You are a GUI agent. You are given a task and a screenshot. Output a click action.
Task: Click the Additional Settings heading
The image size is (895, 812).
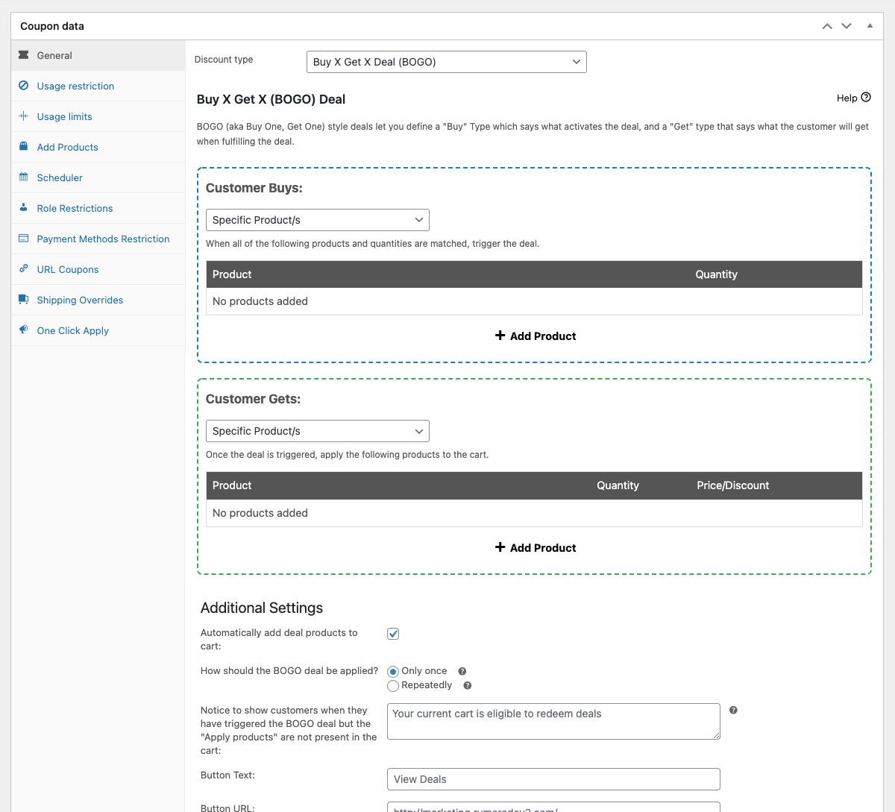tap(262, 608)
